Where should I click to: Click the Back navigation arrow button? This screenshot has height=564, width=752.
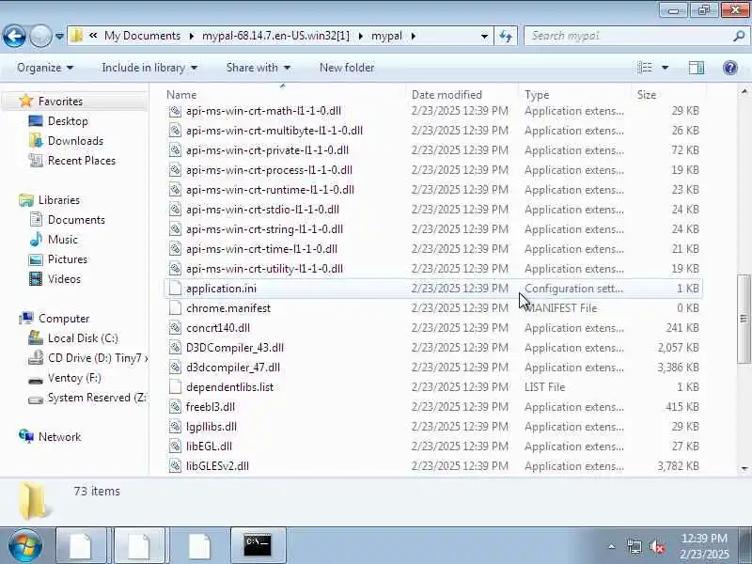14,36
